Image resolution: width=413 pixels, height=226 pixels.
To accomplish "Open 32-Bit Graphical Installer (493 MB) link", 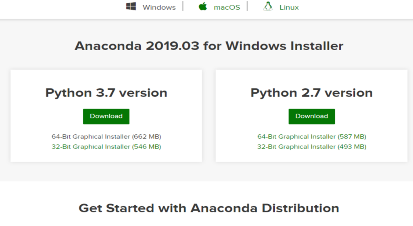I will pos(312,146).
